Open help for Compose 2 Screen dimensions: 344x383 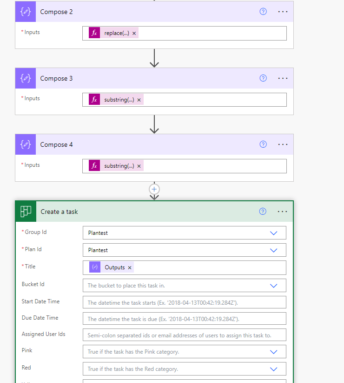click(263, 12)
